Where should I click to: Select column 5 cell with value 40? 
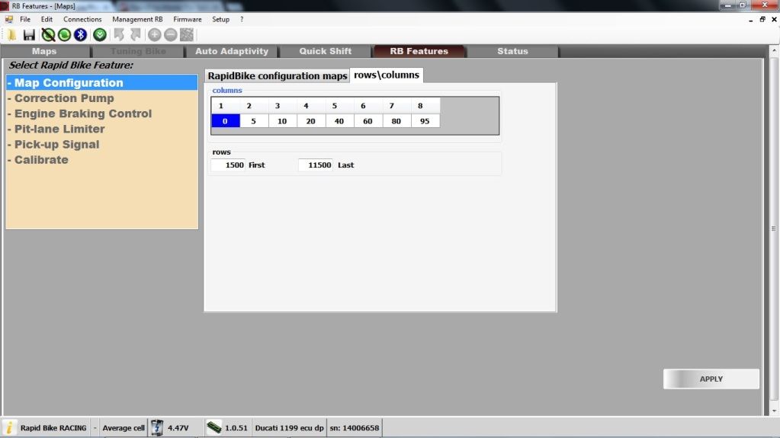pyautogui.click(x=339, y=121)
